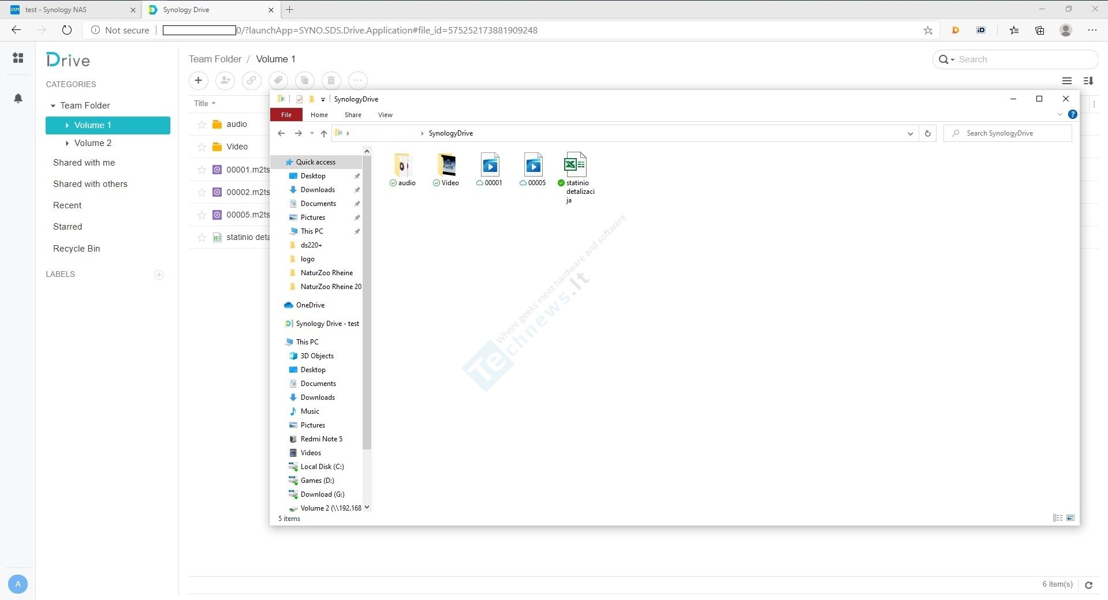Expand the Volume 1 tree node
The width and height of the screenshot is (1108, 600).
coord(67,125)
